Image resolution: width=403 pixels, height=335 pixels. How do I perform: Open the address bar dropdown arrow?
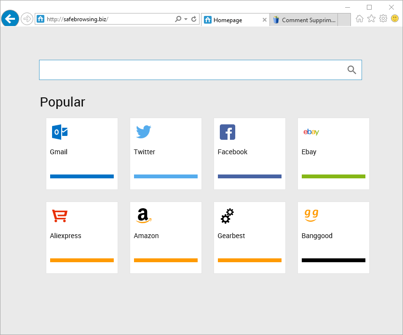pos(186,19)
